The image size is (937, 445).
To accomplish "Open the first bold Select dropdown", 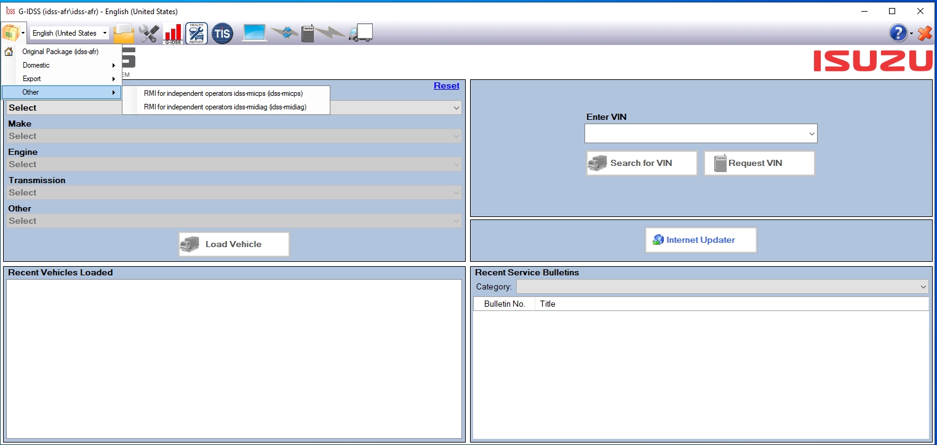I will 234,108.
